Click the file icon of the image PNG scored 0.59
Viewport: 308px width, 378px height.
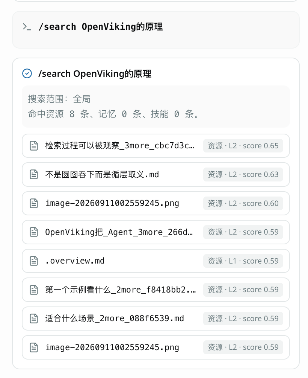click(x=34, y=347)
